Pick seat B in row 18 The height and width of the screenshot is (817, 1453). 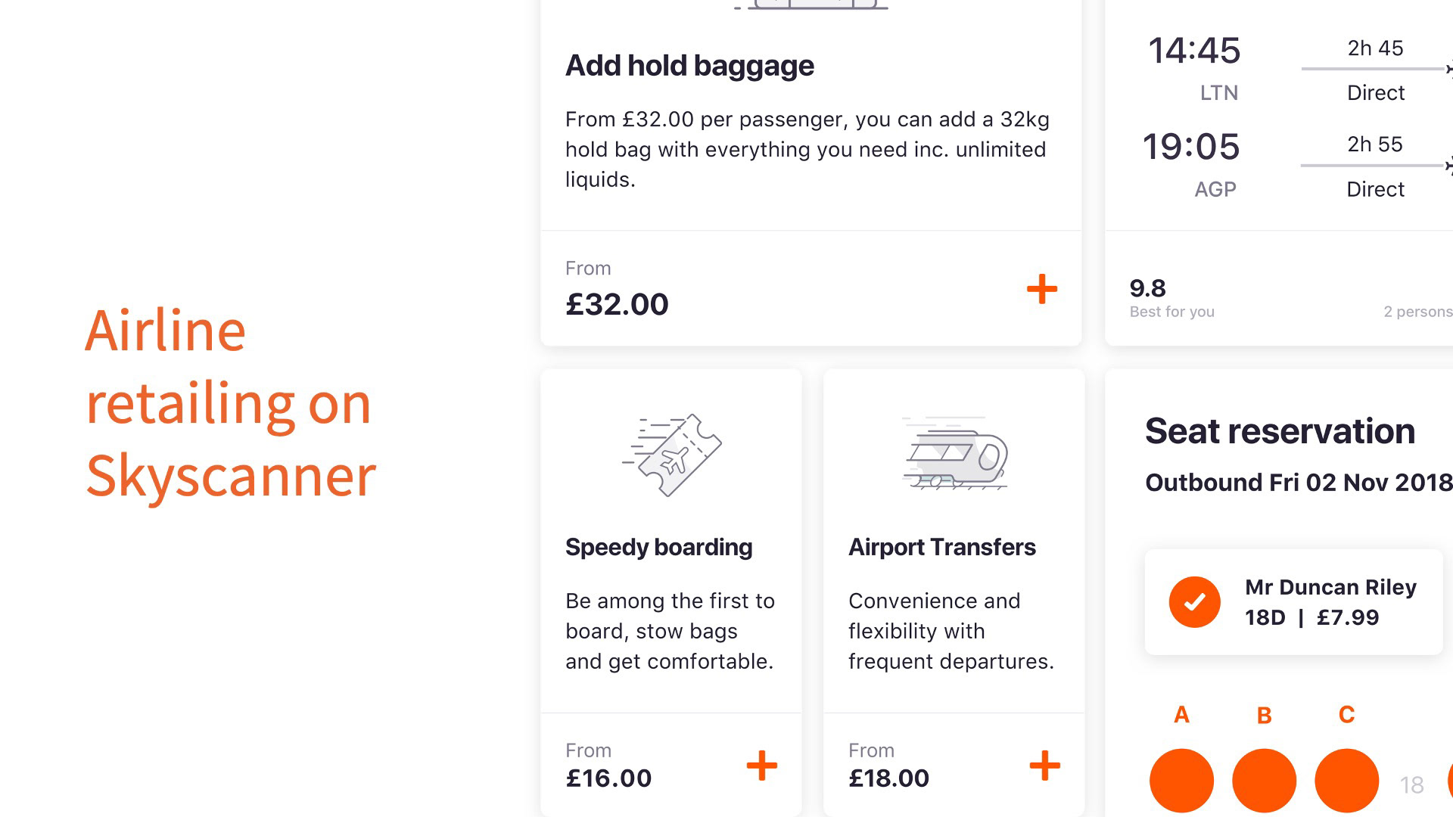pyautogui.click(x=1264, y=781)
